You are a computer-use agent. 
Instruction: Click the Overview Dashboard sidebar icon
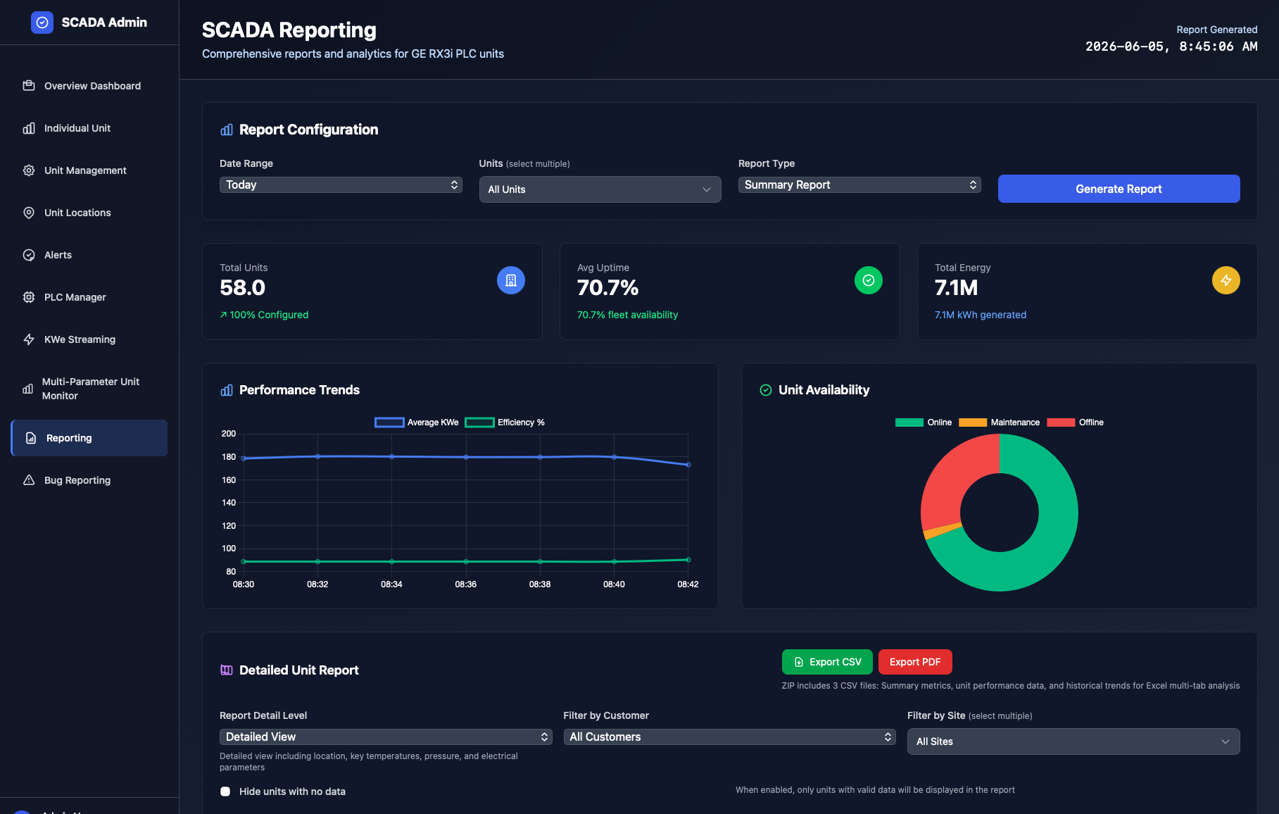click(x=29, y=86)
